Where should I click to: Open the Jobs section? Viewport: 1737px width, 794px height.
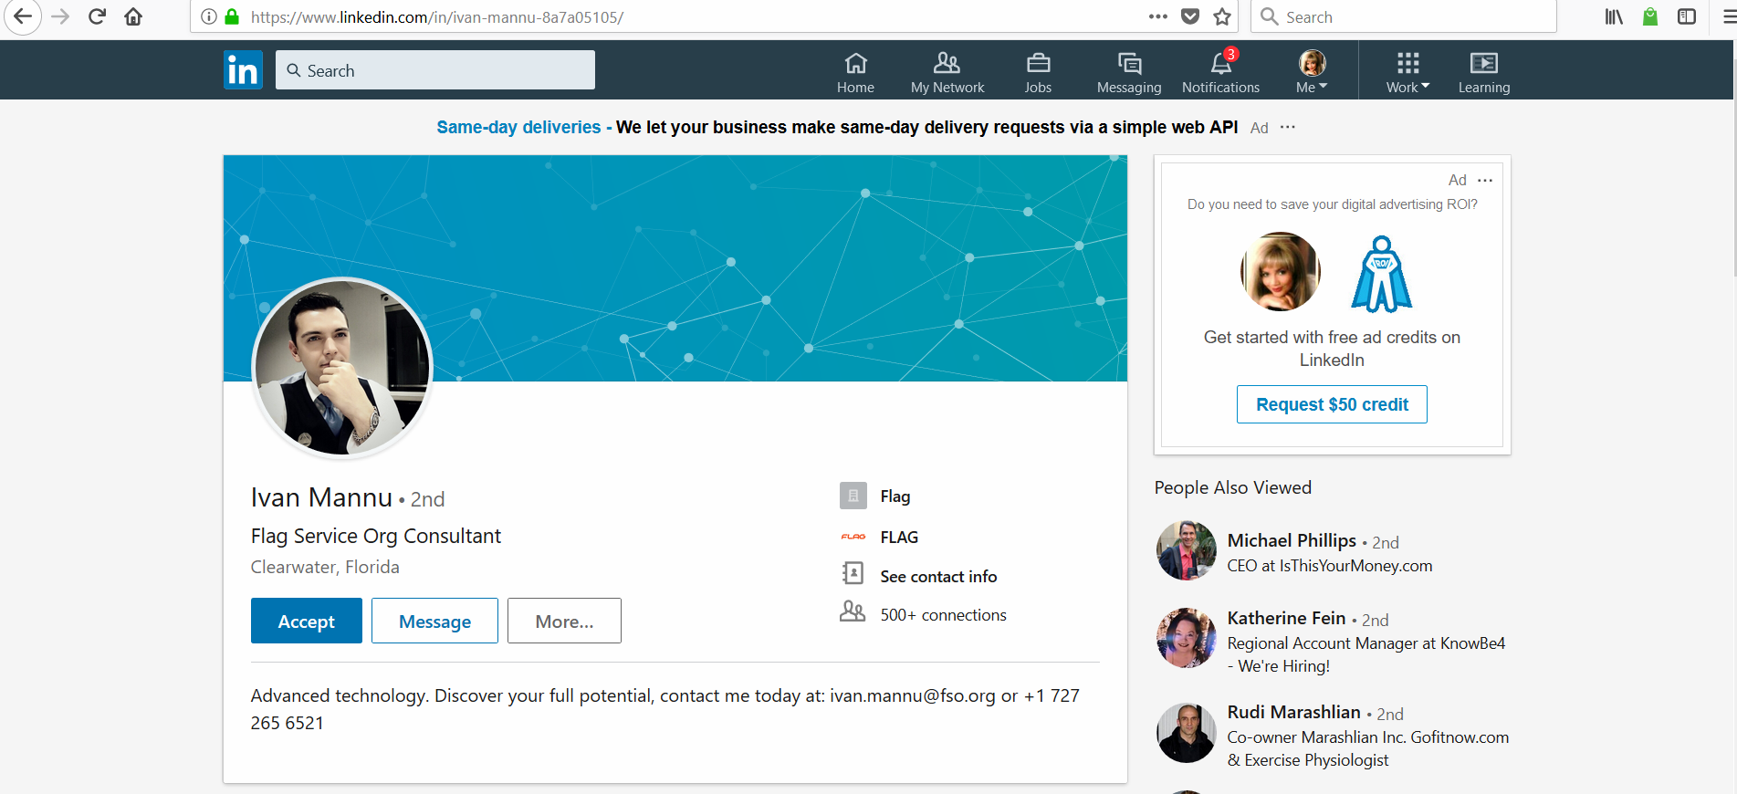pyautogui.click(x=1038, y=72)
